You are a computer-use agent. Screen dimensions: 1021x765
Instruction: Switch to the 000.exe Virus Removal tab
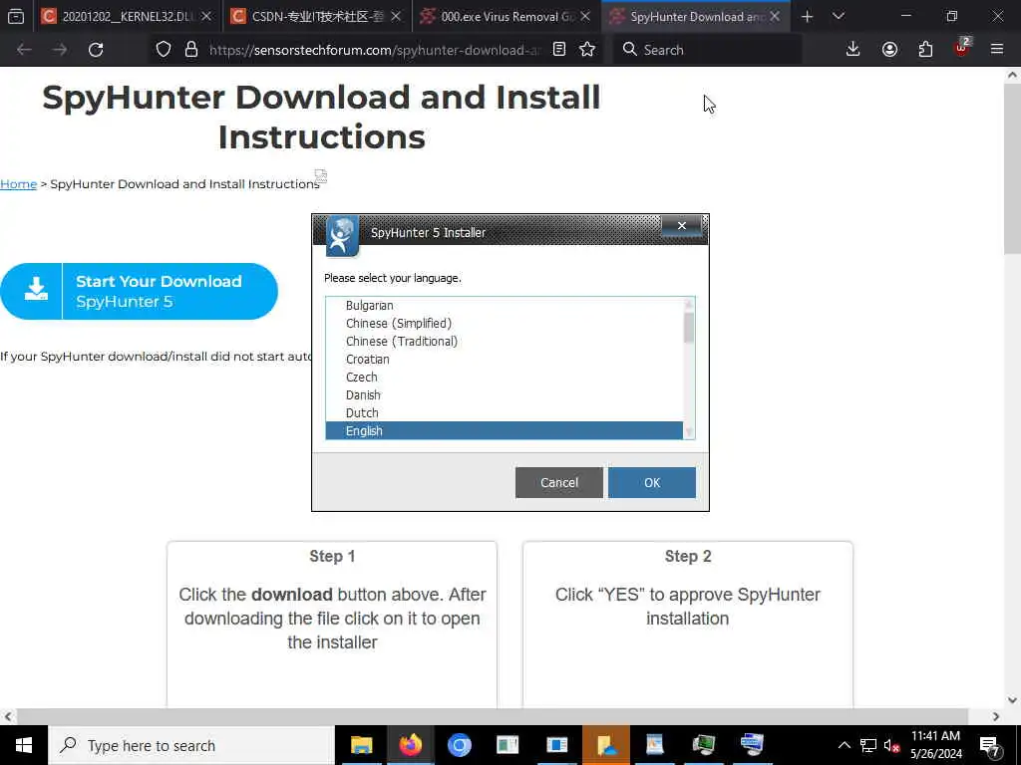click(x=506, y=17)
